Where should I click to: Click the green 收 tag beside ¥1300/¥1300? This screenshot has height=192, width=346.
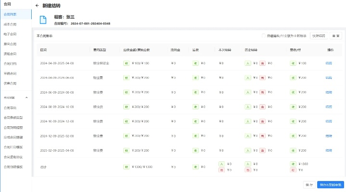(x=127, y=167)
